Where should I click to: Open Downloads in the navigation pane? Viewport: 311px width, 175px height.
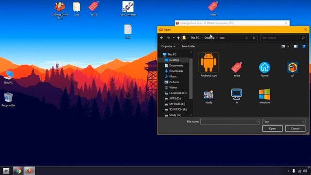[x=174, y=71]
